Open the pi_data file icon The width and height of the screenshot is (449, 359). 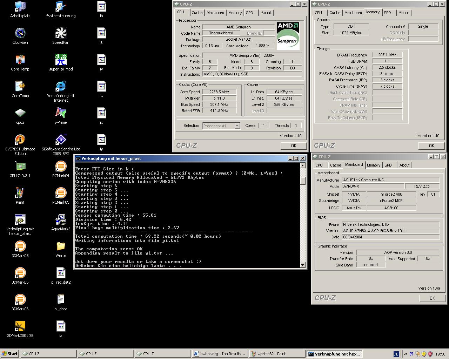61,302
